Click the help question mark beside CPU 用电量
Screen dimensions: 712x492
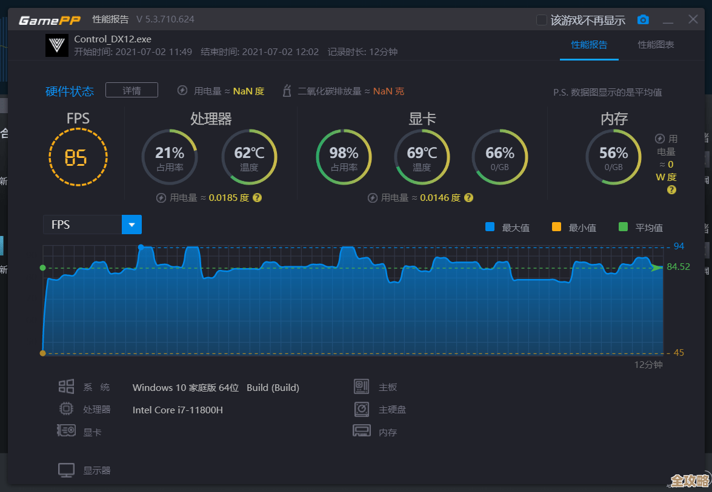[257, 197]
